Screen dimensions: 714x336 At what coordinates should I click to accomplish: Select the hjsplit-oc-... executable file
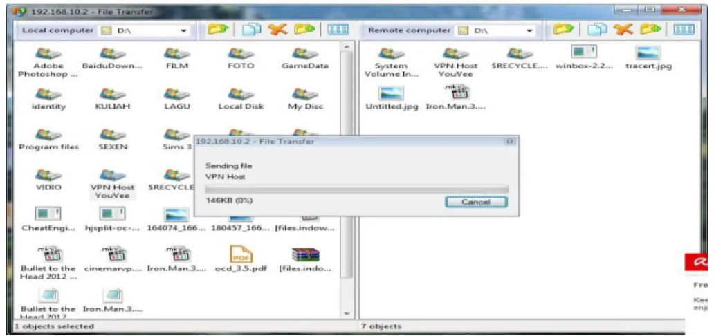coord(113,219)
